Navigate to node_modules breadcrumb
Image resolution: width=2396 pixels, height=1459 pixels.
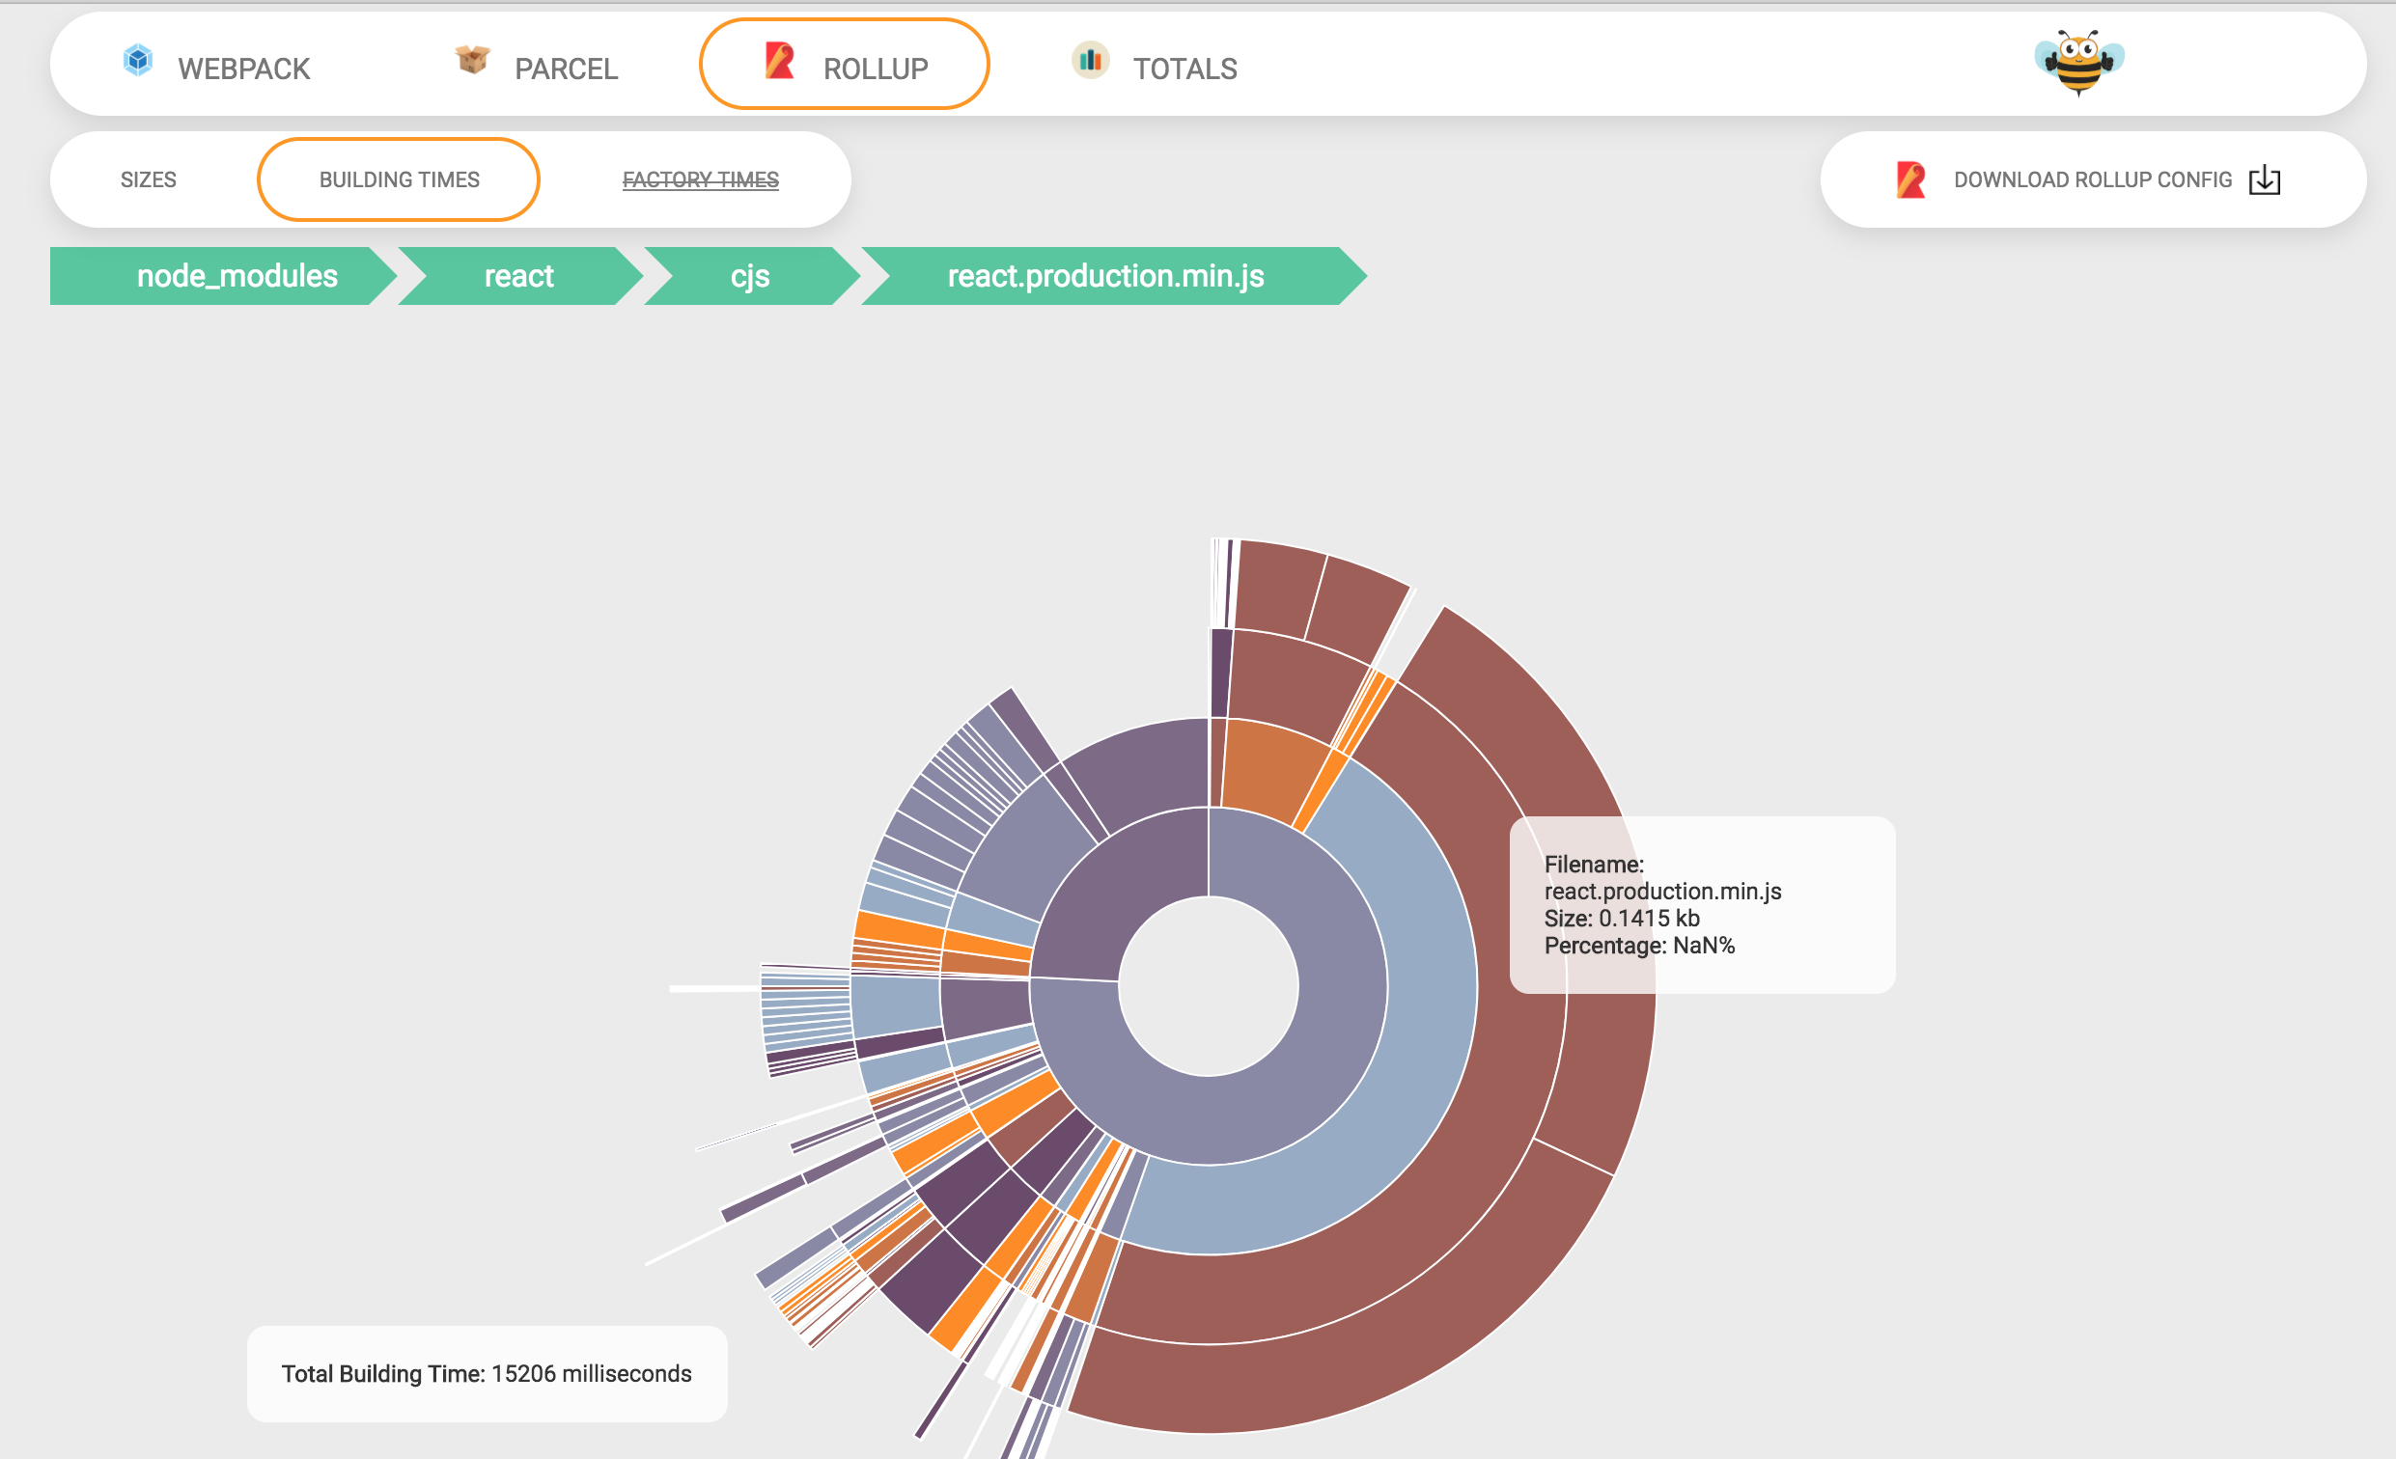[237, 276]
